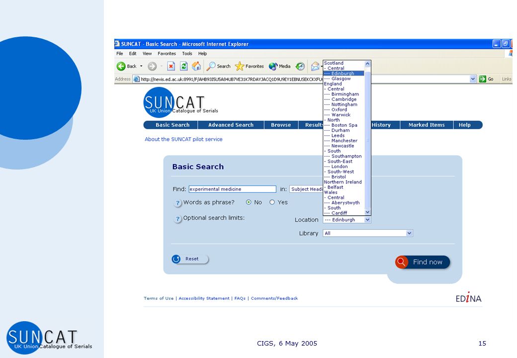Click location list scrollbar up arrow
This screenshot has width=517, height=358.
(x=367, y=63)
